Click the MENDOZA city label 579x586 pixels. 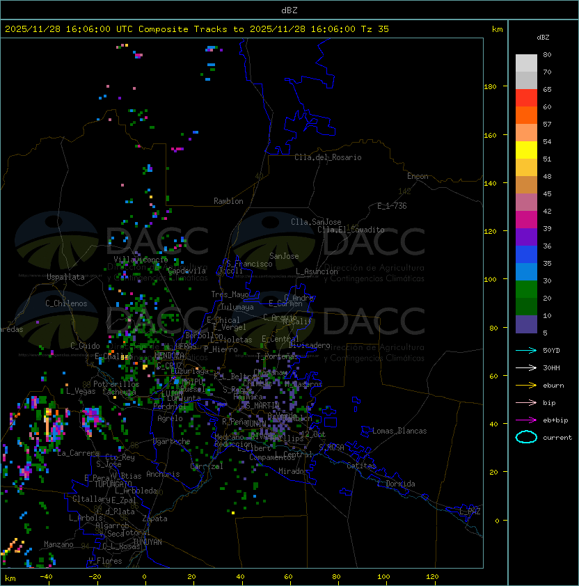(x=169, y=356)
